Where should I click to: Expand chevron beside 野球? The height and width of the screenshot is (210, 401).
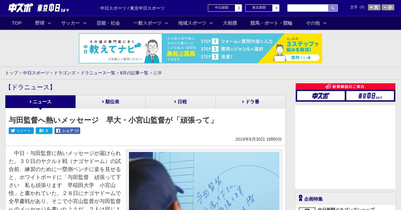coord(49,23)
